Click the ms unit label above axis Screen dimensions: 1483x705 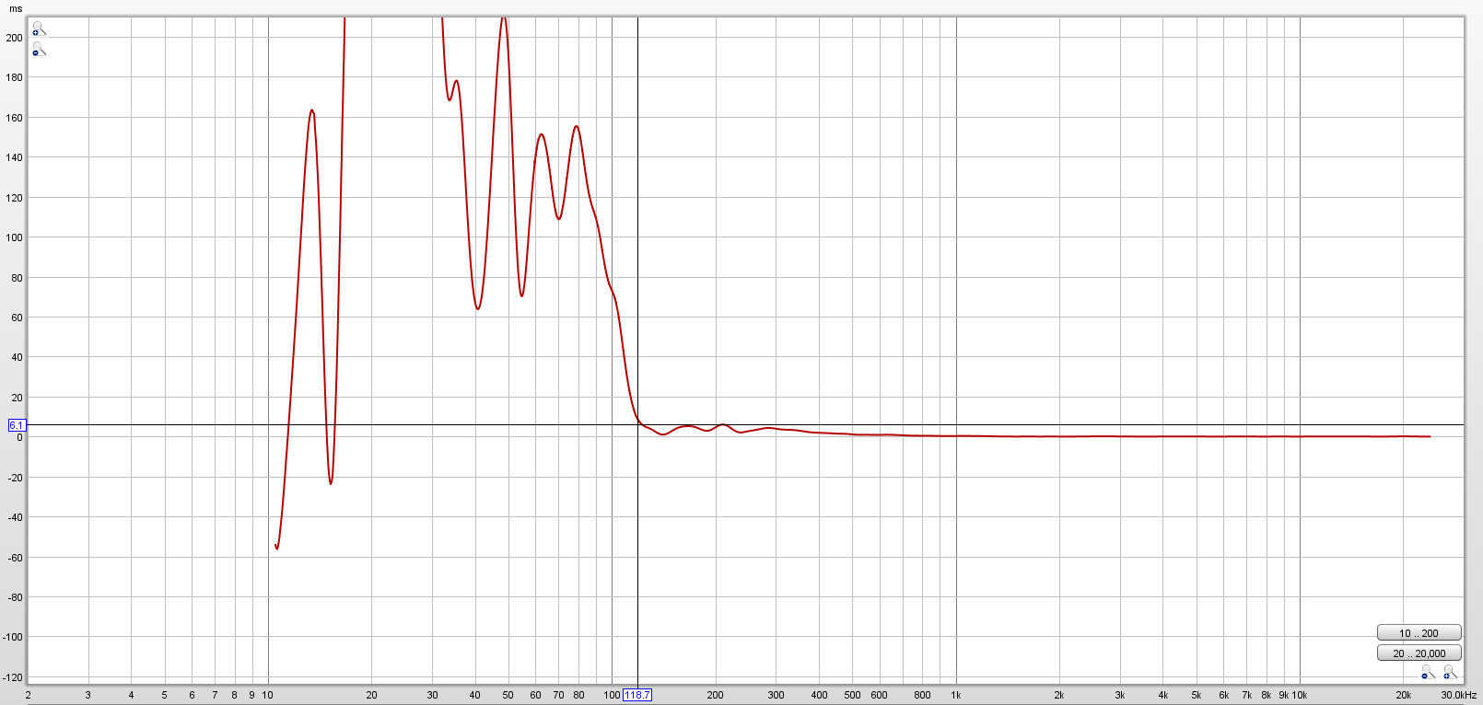pyautogui.click(x=16, y=8)
